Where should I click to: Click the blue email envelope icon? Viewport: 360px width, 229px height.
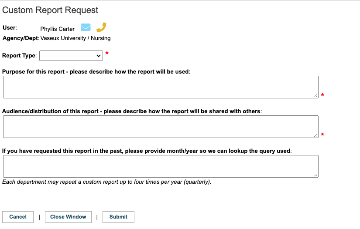click(x=86, y=27)
